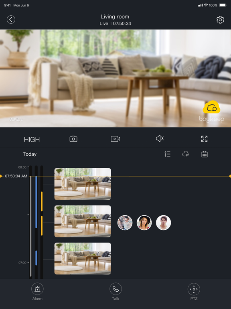
Task: Click the Living room title
Action: tap(115, 16)
